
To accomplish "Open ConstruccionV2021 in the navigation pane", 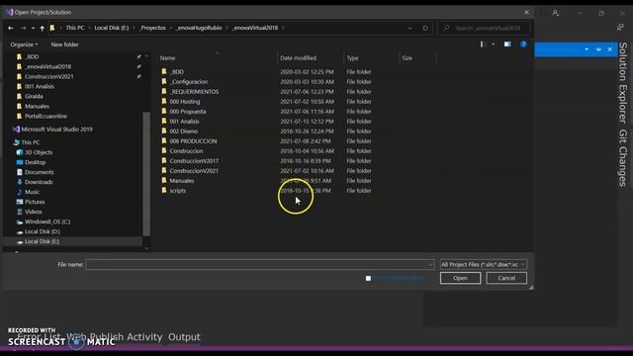I will click(48, 77).
